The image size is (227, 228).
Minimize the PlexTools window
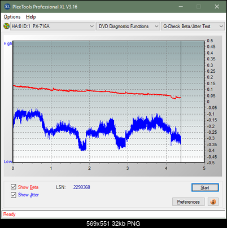pyautogui.click(x=181, y=7)
